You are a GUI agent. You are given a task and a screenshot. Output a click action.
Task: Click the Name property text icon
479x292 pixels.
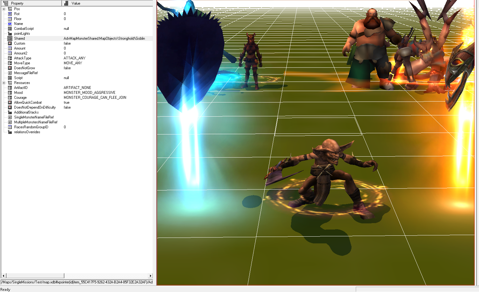pos(10,24)
